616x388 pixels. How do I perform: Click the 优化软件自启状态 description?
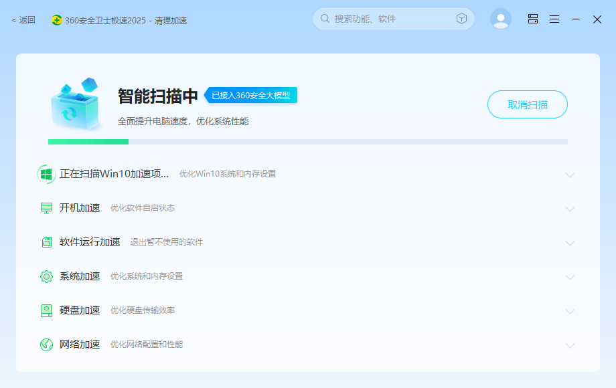click(143, 208)
